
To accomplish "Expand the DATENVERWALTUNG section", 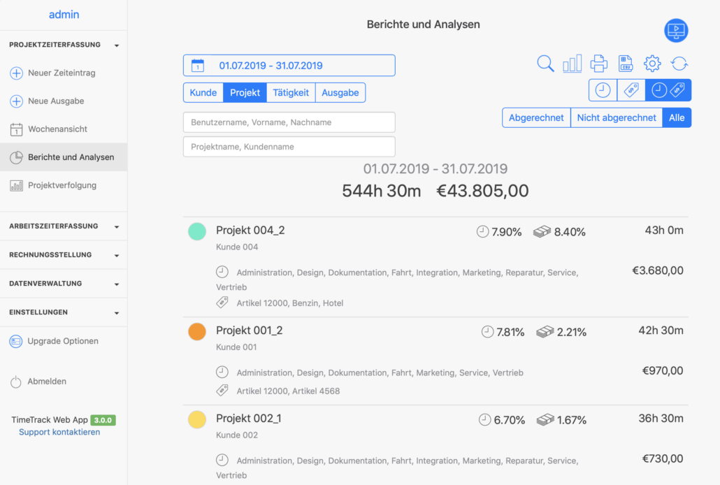I will point(64,284).
